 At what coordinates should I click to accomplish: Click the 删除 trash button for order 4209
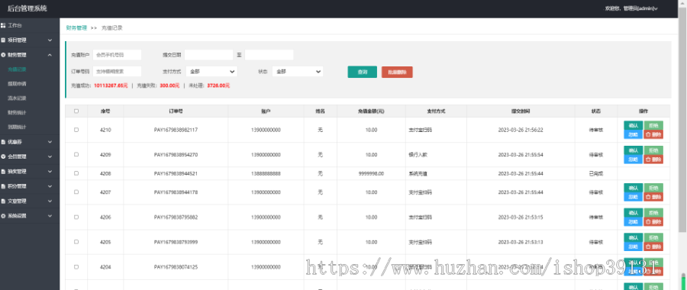pyautogui.click(x=653, y=159)
